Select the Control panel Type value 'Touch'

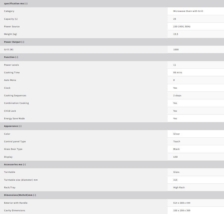pyautogui.click(x=177, y=141)
